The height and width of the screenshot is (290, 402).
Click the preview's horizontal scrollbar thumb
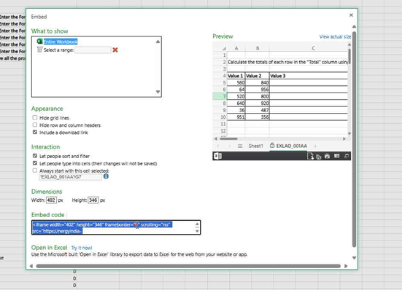(x=228, y=138)
